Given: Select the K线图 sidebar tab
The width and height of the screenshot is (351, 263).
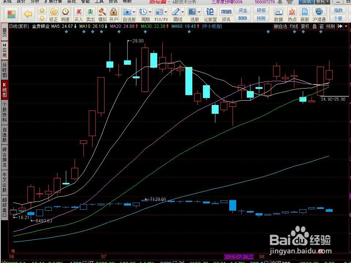Looking at the screenshot, I should (4, 90).
